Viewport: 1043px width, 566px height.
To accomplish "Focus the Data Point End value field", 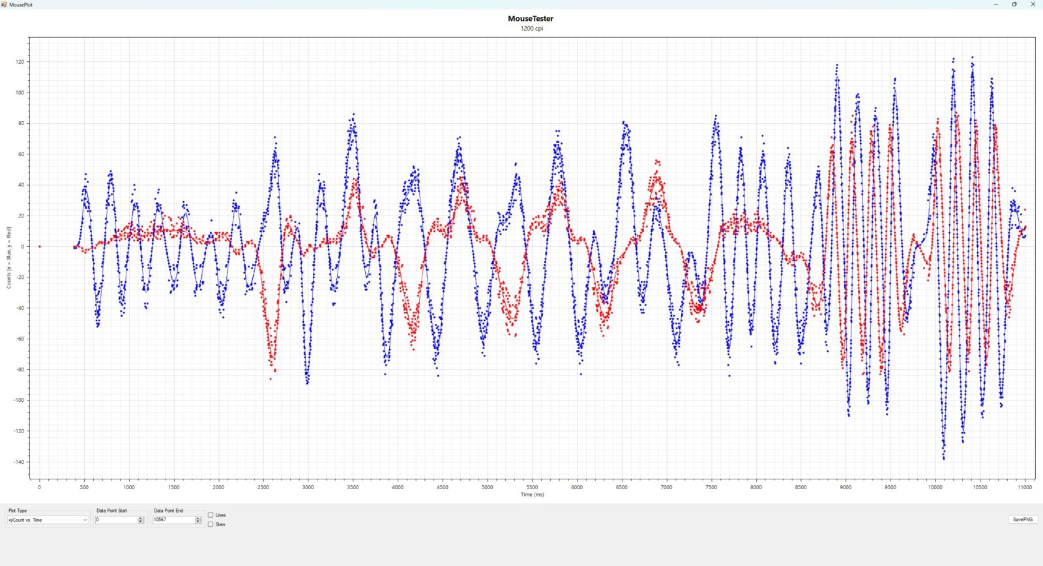I will (173, 520).
